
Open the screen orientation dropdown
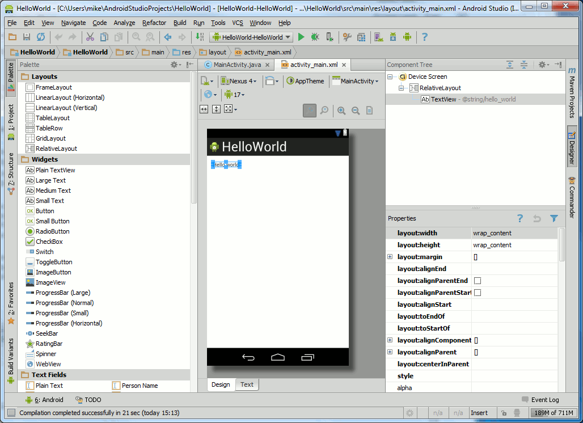(x=272, y=81)
